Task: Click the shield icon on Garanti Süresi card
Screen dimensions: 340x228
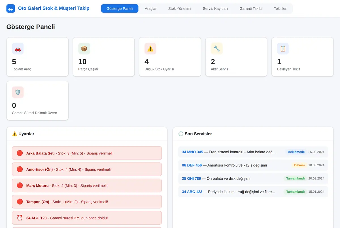Action: tap(18, 92)
